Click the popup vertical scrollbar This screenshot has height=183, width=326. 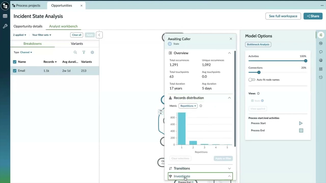tap(235, 99)
